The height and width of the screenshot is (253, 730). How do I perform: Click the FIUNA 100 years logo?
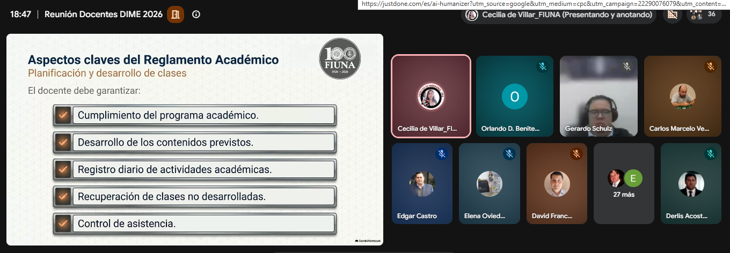pos(340,58)
